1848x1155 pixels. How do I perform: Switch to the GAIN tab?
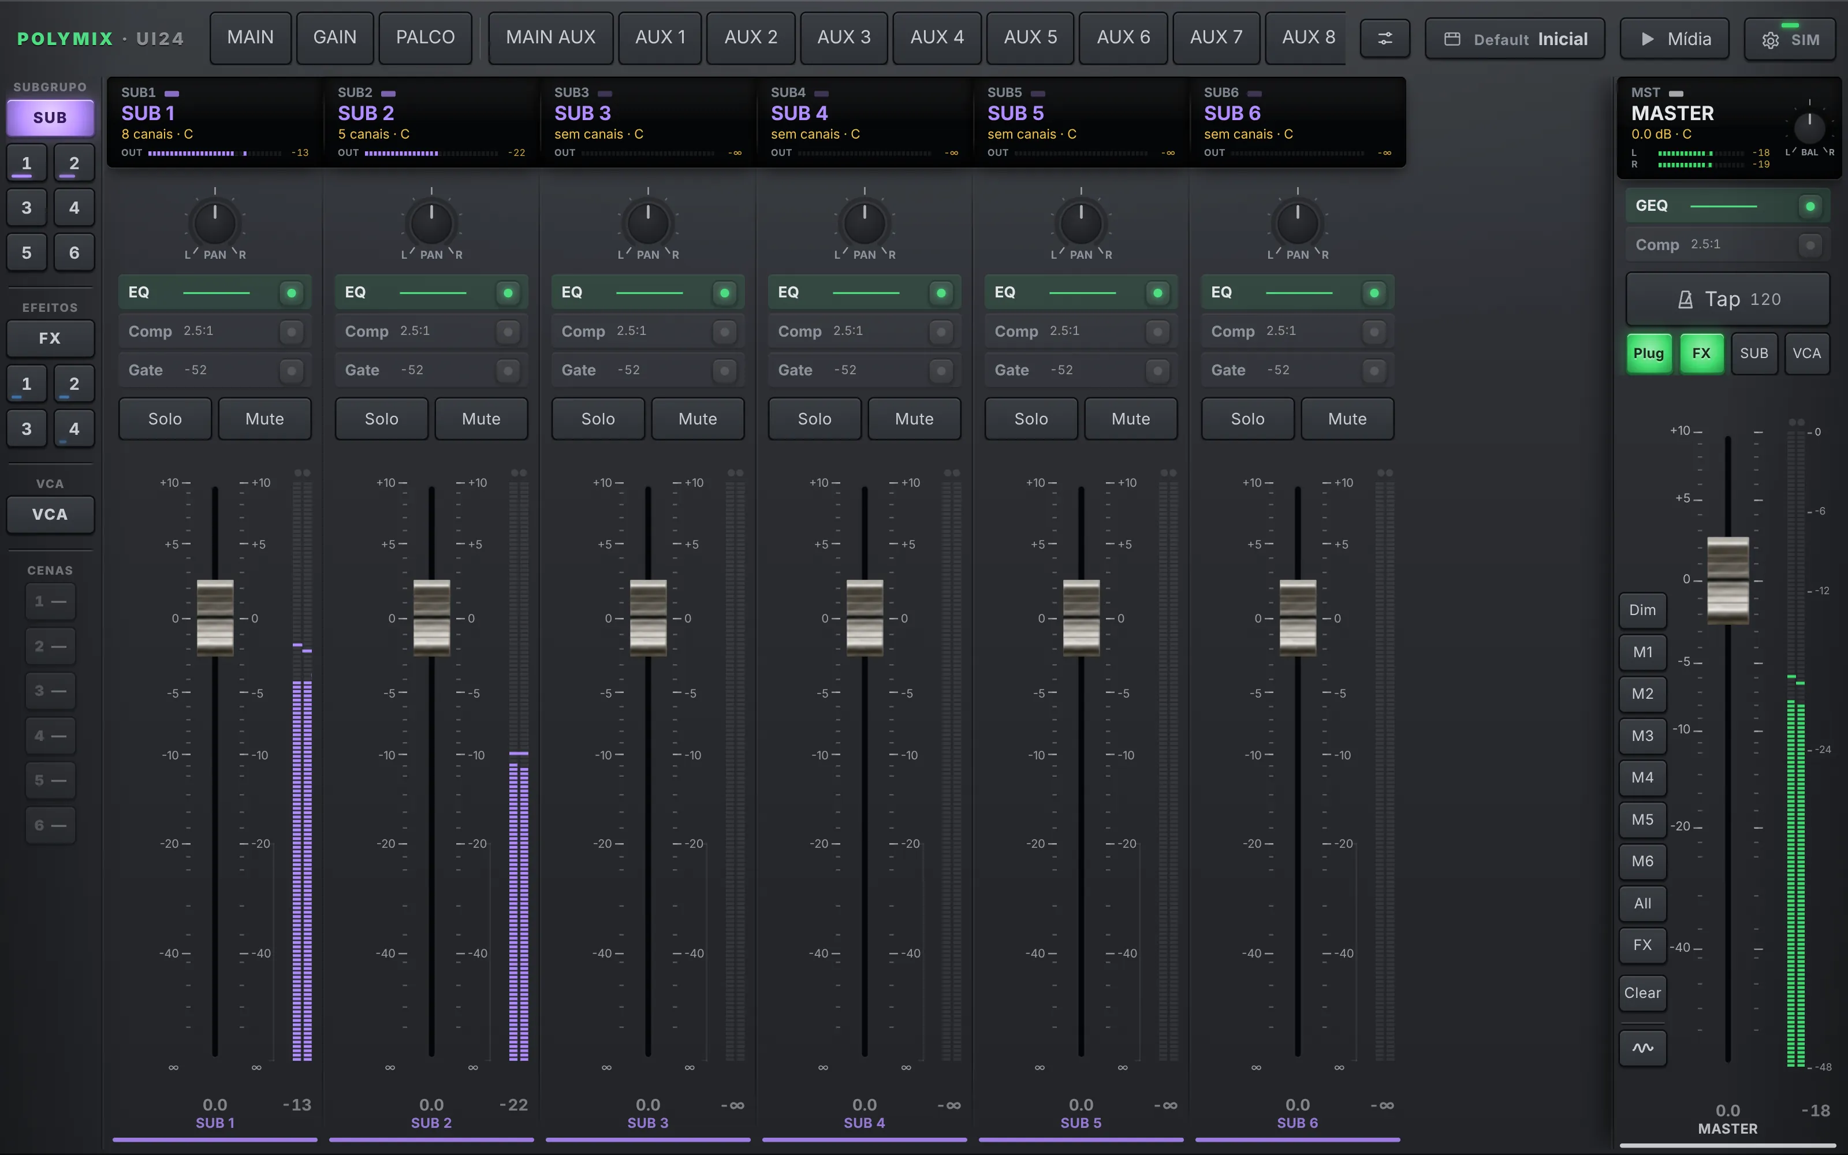(x=335, y=38)
